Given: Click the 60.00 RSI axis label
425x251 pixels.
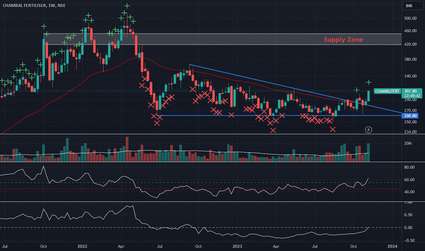Looking at the screenshot, I should 409,180.
